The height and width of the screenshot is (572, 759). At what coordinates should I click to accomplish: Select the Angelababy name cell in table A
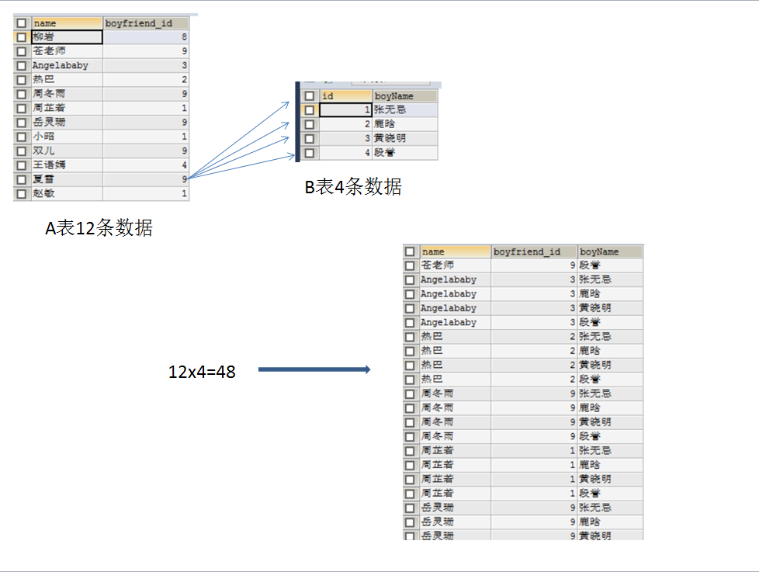[68, 65]
